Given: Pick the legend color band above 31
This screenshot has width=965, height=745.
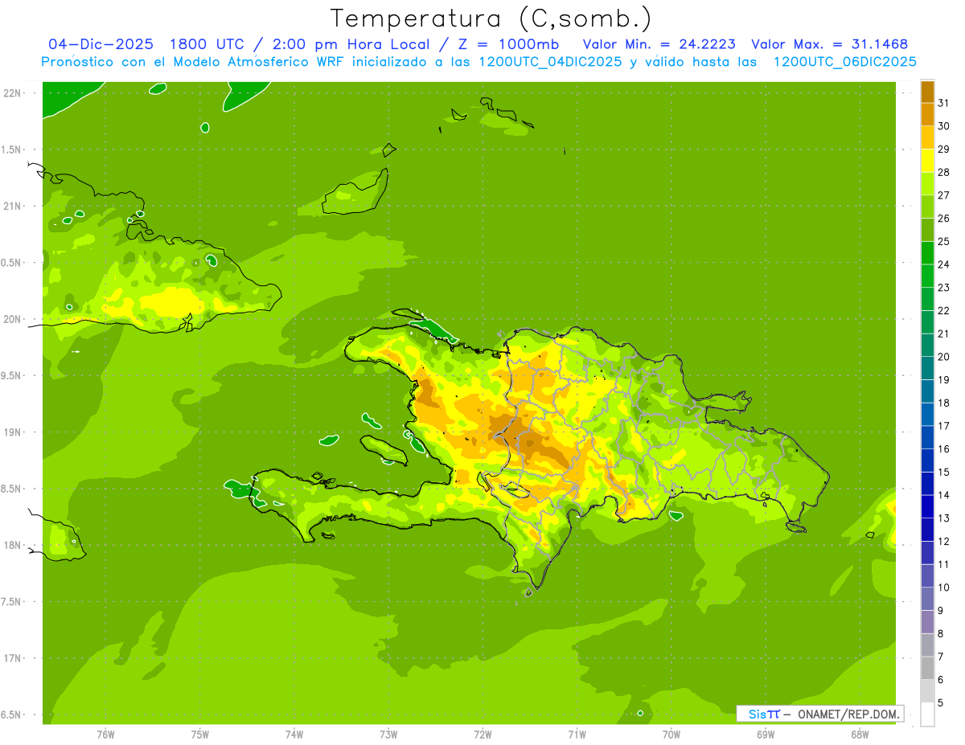Looking at the screenshot, I should 927,92.
